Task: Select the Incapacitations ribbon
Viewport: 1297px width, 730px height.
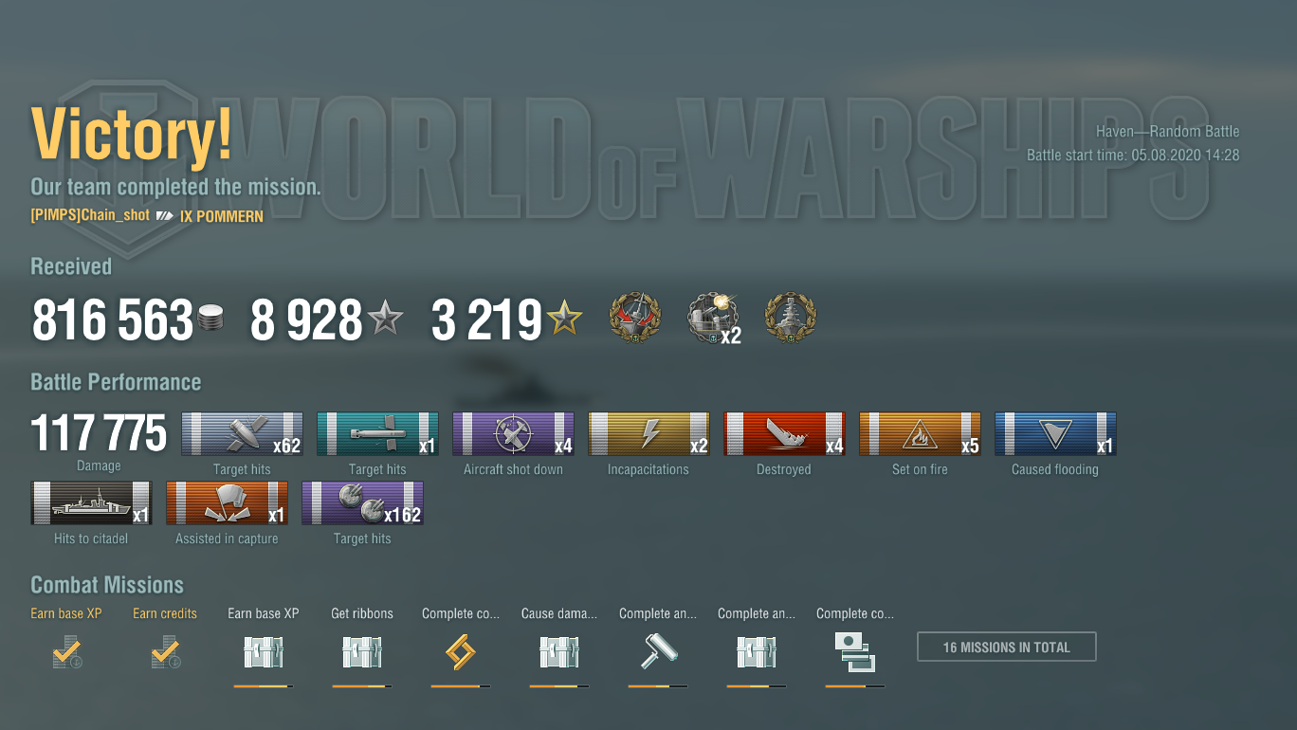Action: [x=648, y=434]
